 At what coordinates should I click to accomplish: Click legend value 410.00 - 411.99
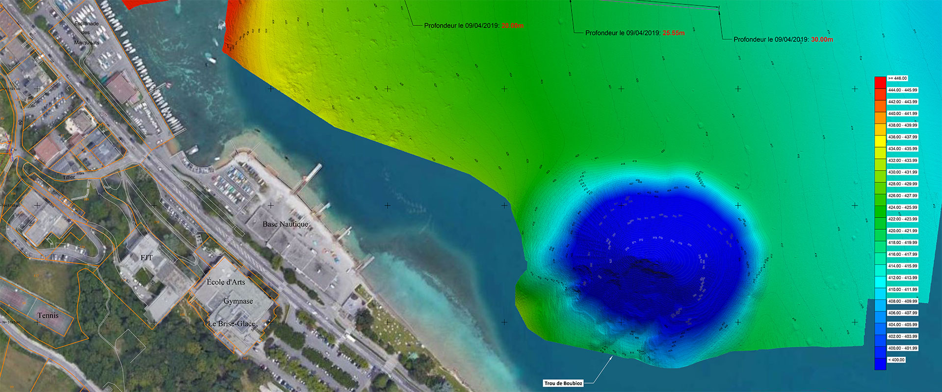click(902, 290)
